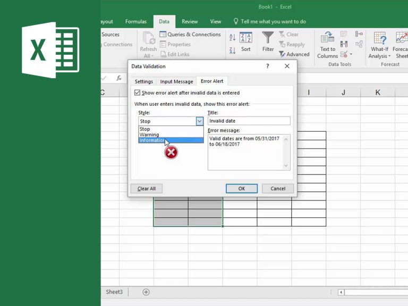
Task: Open Text to Columns tool
Action: click(327, 45)
